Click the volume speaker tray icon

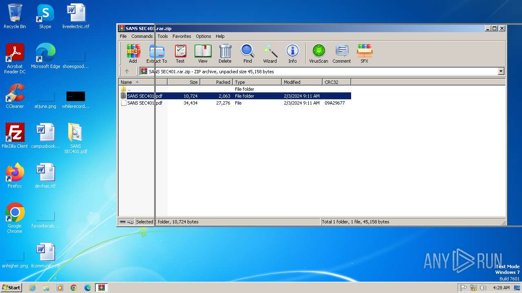[x=483, y=288]
